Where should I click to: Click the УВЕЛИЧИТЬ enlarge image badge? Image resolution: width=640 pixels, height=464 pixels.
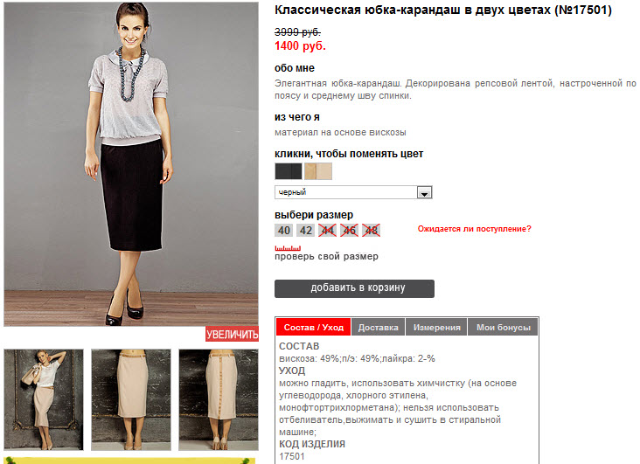pos(232,334)
